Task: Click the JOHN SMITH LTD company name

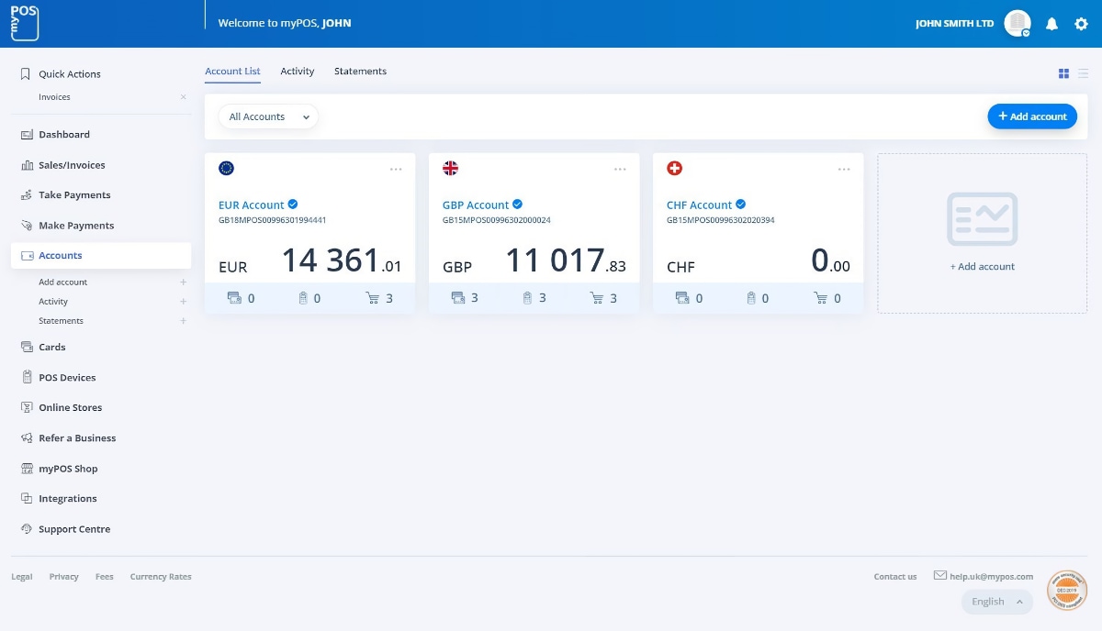Action: [x=955, y=24]
